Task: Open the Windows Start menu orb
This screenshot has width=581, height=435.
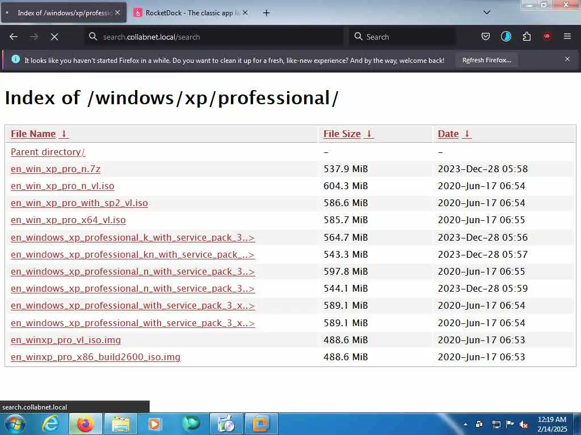Action: (x=15, y=424)
